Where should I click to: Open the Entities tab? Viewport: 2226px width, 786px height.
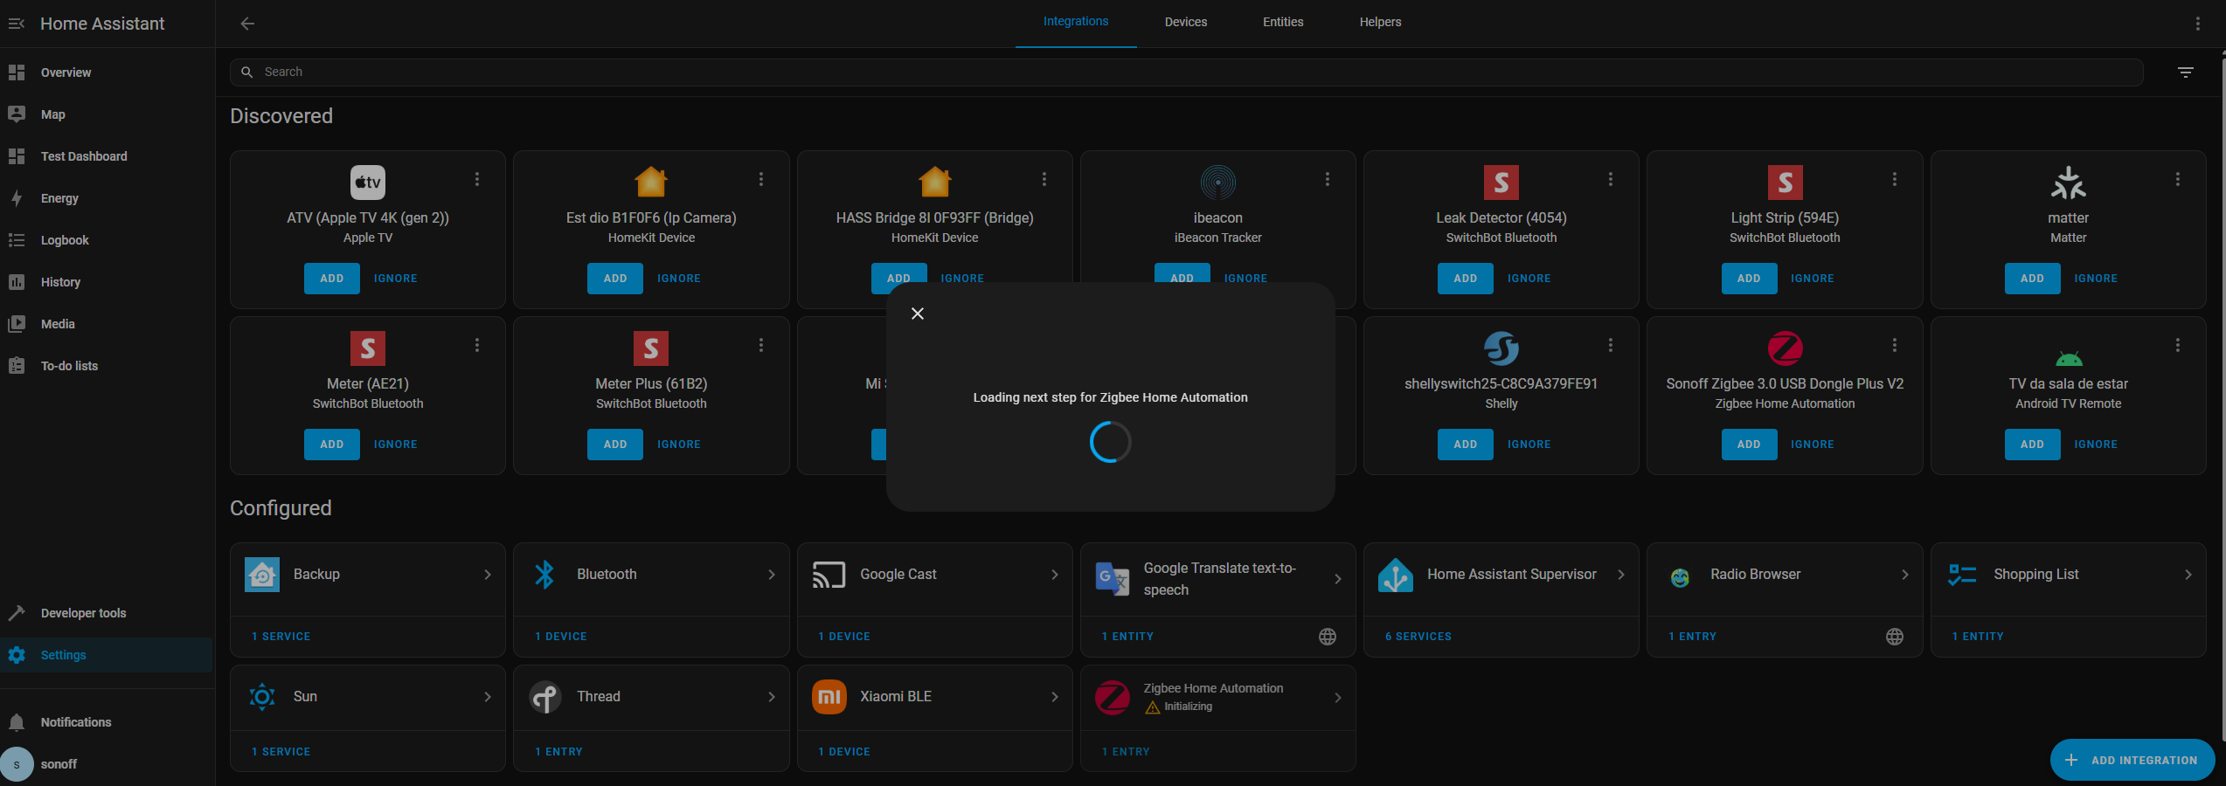click(x=1282, y=22)
